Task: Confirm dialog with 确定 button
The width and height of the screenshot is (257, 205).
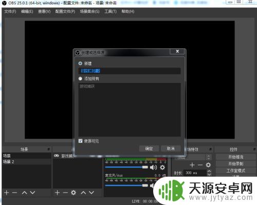Action: point(149,148)
